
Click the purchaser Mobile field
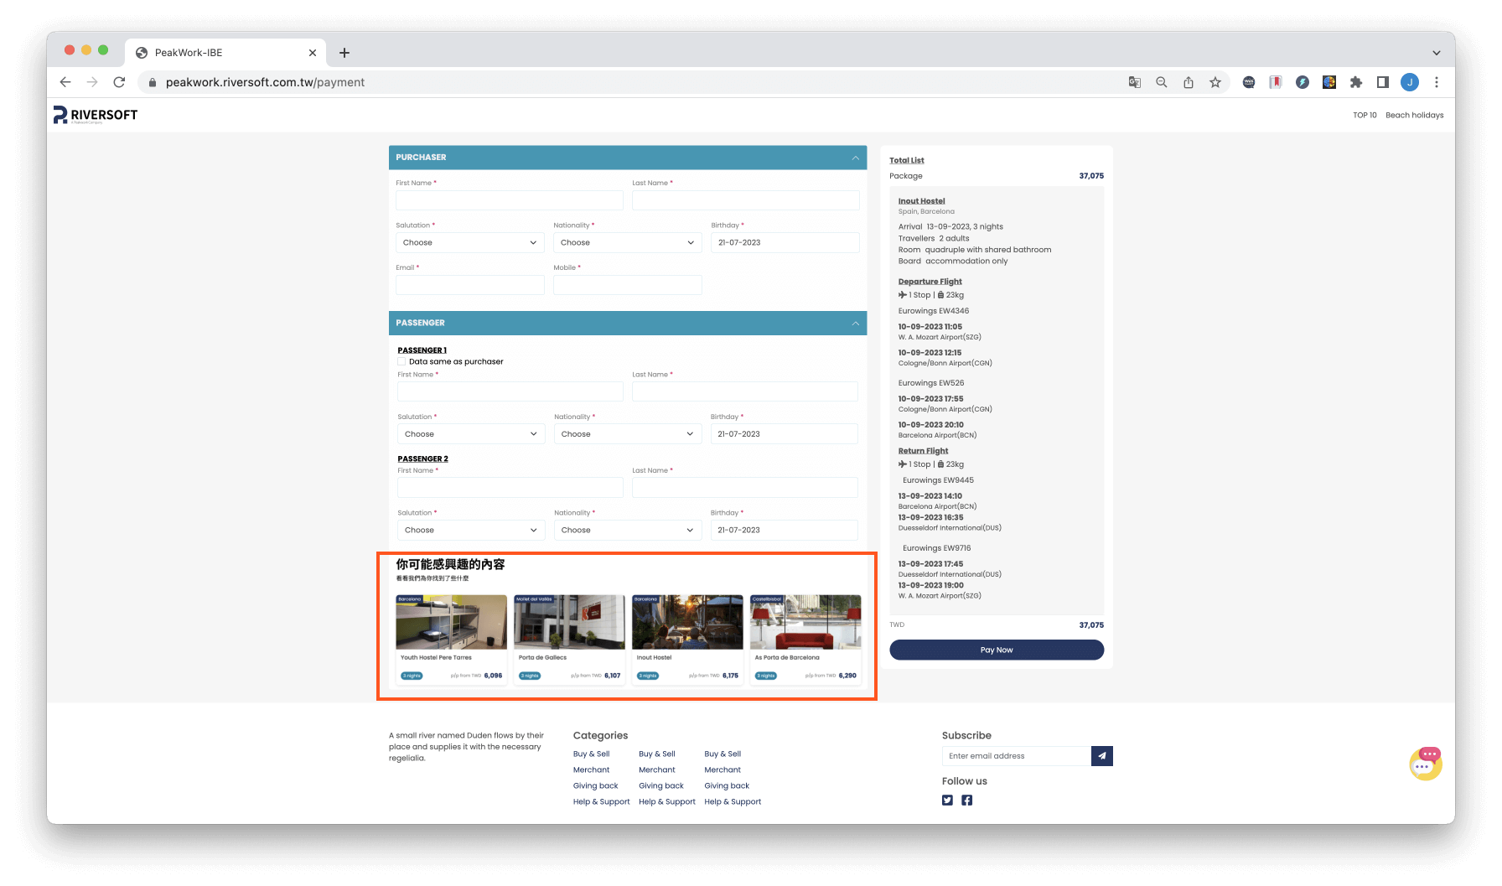[628, 285]
